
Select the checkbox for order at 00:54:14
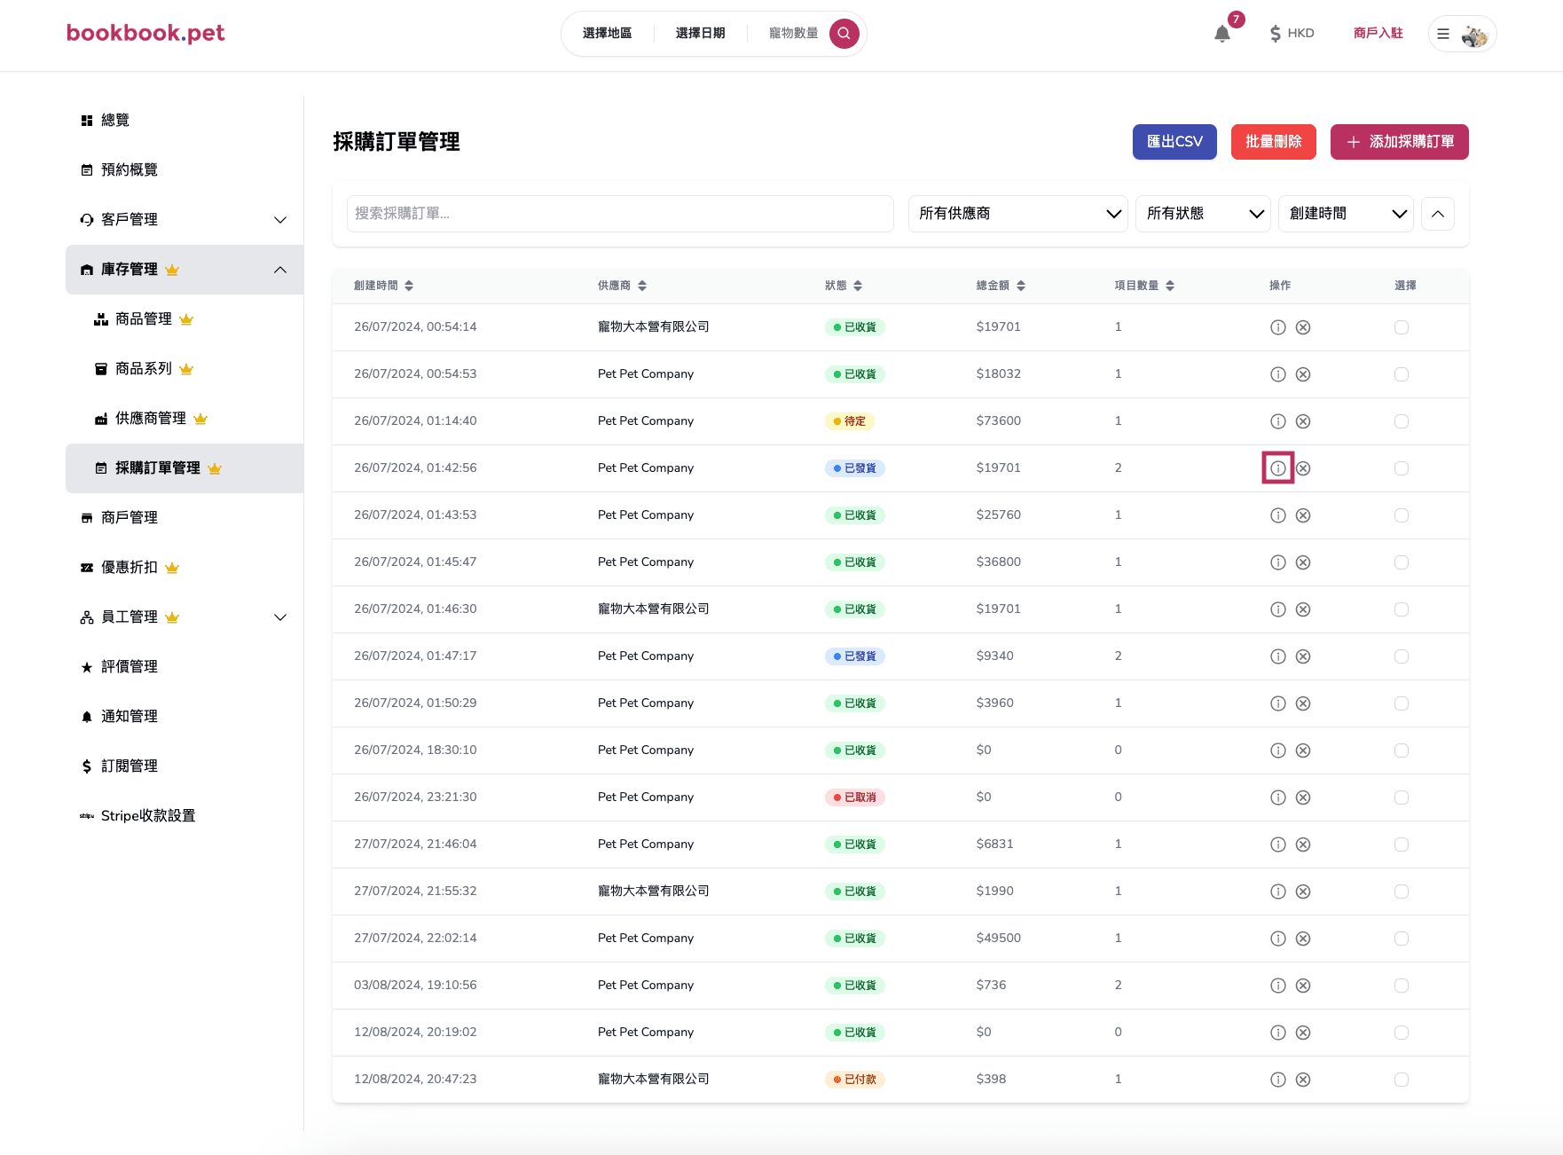(x=1402, y=327)
